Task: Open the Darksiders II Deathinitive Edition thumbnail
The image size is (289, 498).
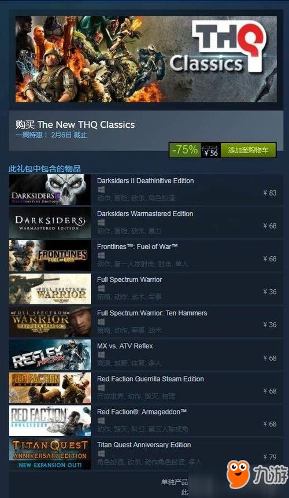Action: (50, 189)
